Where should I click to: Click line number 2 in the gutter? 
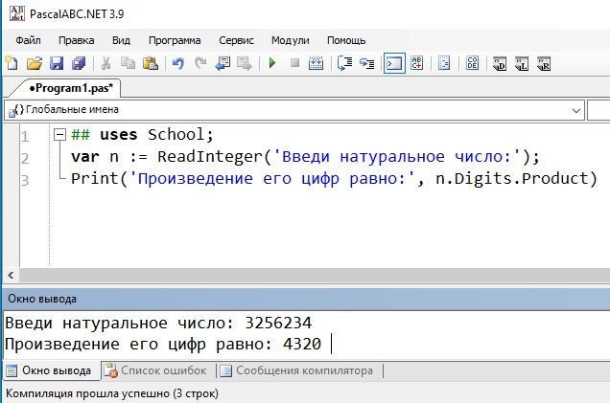[25, 158]
